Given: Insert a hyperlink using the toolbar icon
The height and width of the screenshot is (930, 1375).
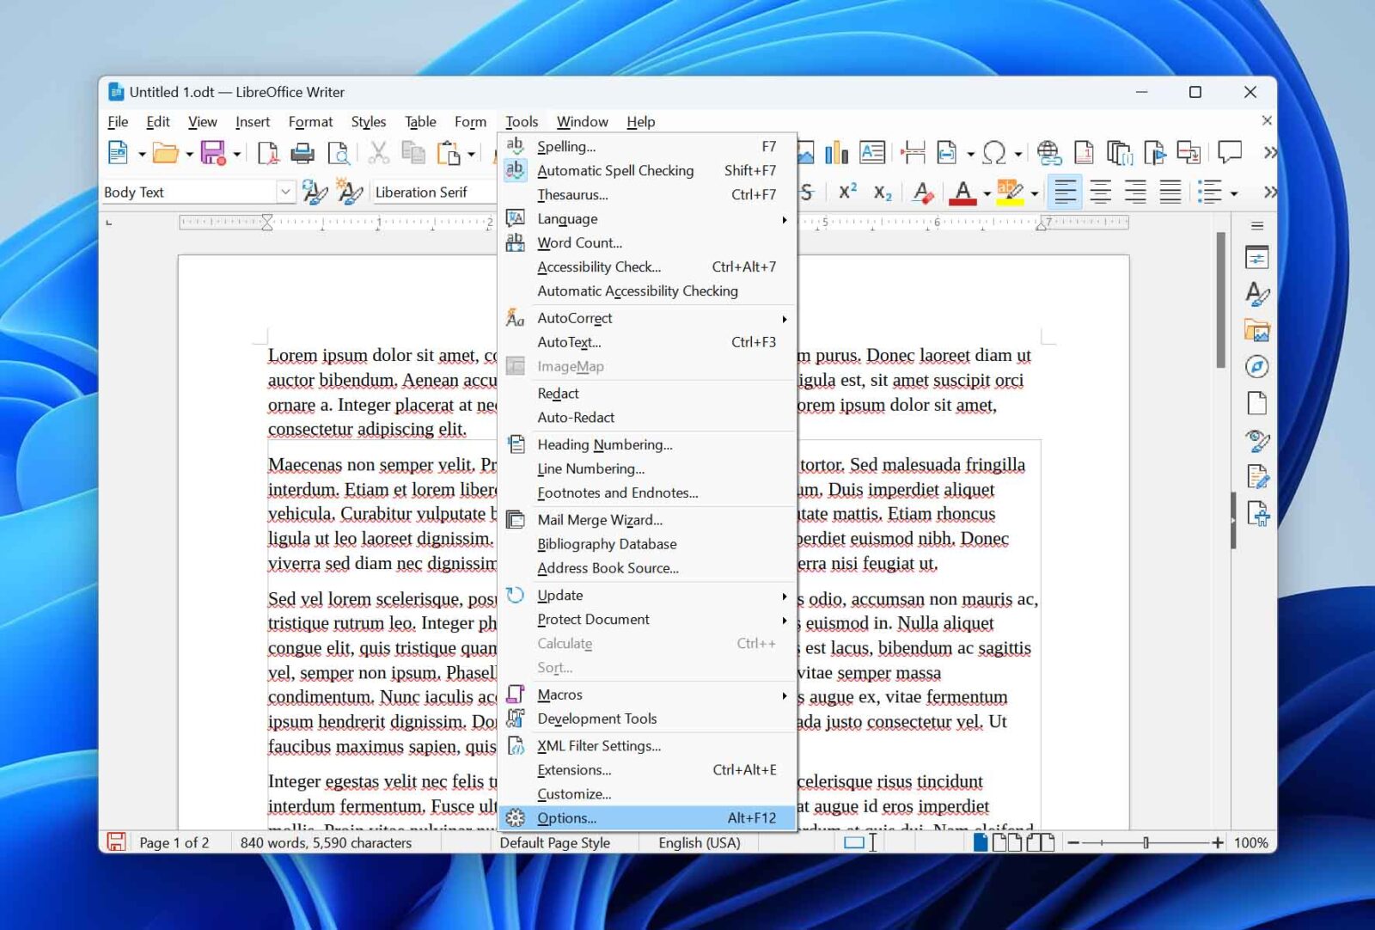Looking at the screenshot, I should [x=1048, y=153].
